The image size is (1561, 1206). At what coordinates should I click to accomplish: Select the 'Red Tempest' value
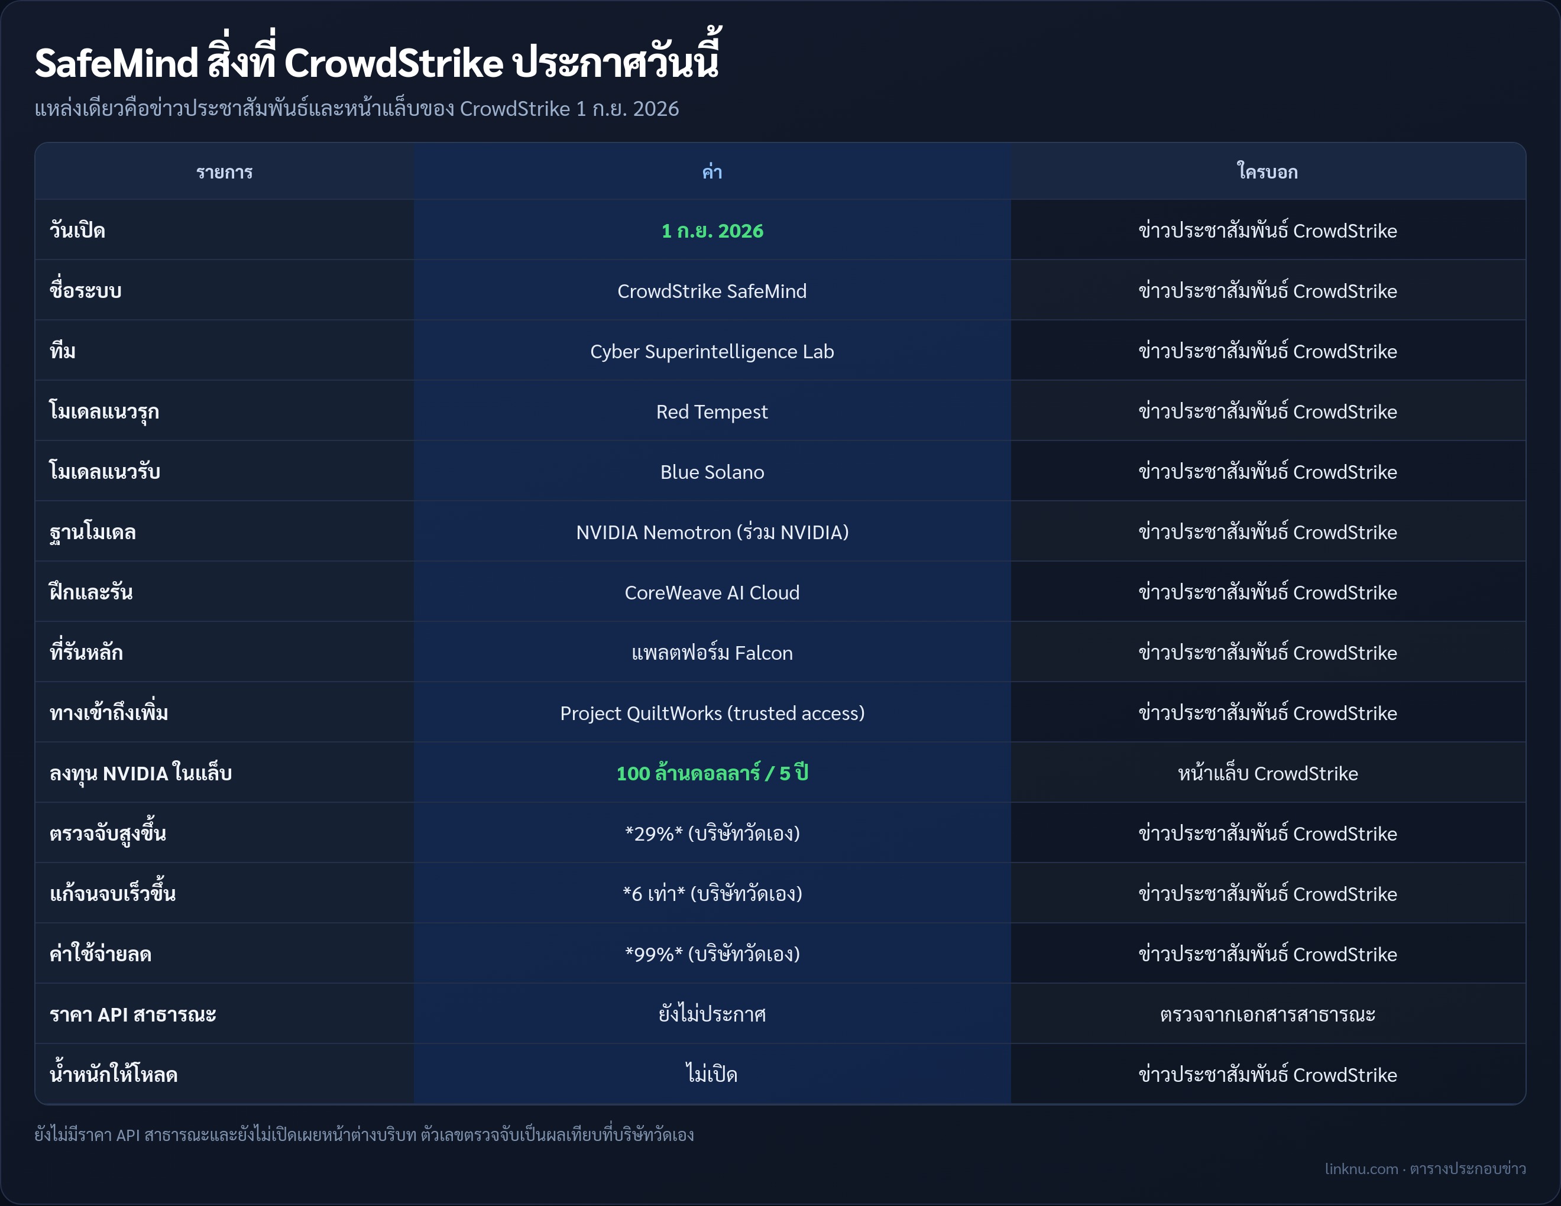click(712, 411)
